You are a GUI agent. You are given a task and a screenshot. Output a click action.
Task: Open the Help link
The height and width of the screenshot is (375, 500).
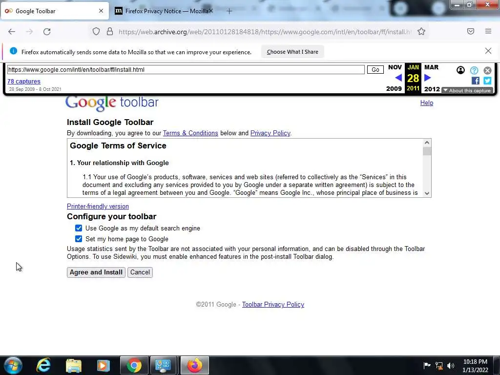point(427,103)
